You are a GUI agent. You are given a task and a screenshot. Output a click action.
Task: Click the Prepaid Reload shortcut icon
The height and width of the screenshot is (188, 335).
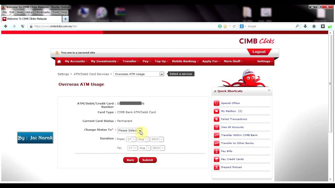pyautogui.click(x=216, y=167)
